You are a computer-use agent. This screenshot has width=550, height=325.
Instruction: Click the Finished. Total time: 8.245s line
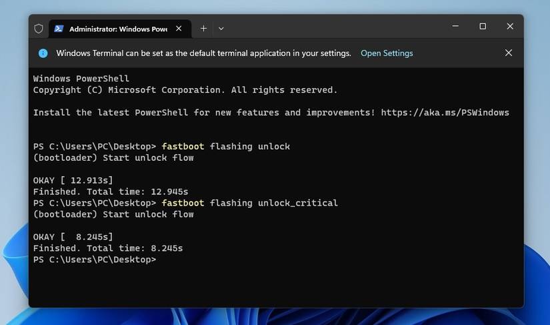pos(108,248)
